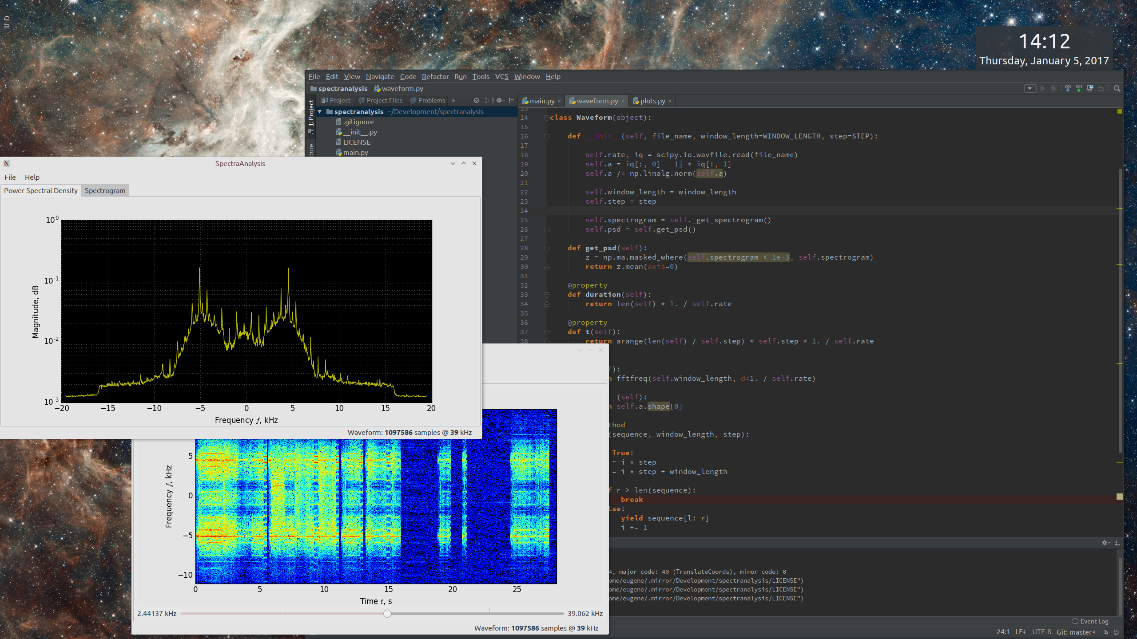
Task: Open Run console settings gear
Action: point(1105,543)
